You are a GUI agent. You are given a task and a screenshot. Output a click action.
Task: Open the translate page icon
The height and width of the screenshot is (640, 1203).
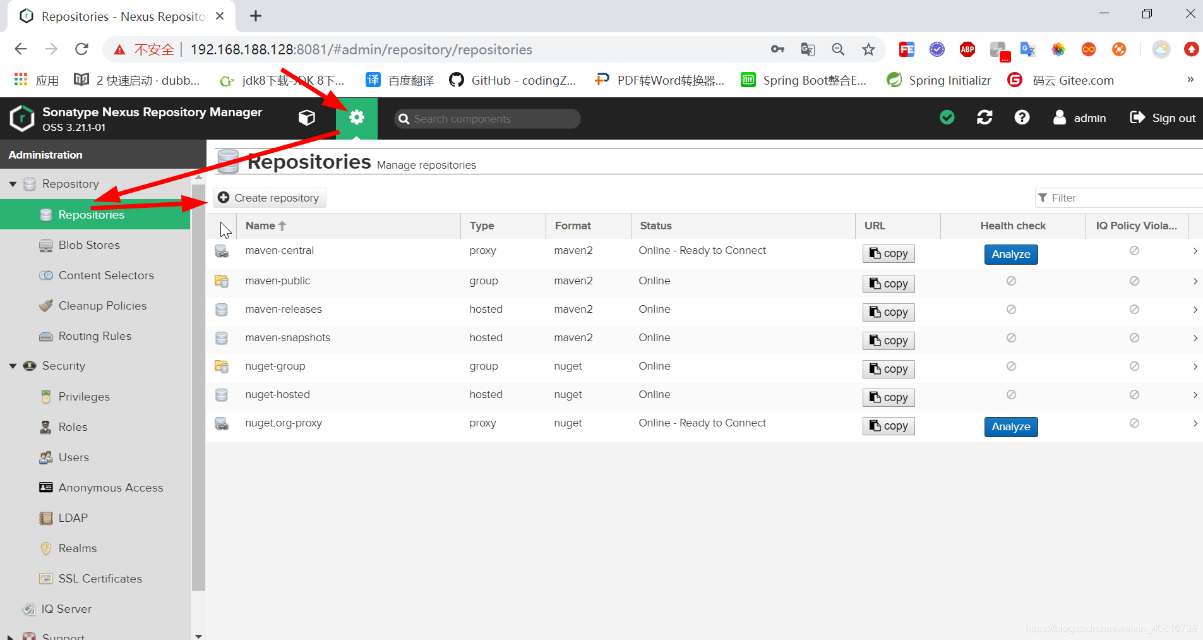coord(808,49)
